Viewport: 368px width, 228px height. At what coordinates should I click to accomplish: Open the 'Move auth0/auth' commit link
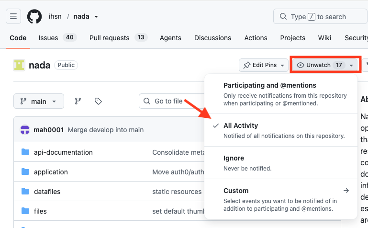[178, 172]
